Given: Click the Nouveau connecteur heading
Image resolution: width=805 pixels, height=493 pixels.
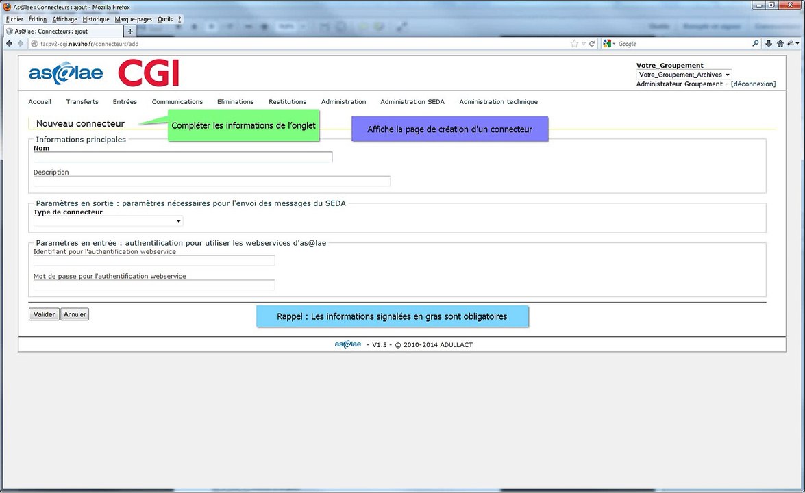Looking at the screenshot, I should click(x=80, y=124).
